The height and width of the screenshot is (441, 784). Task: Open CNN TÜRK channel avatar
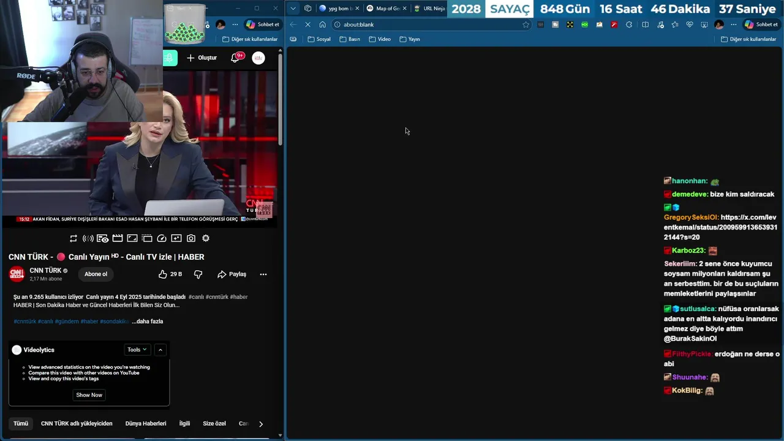pos(17,274)
